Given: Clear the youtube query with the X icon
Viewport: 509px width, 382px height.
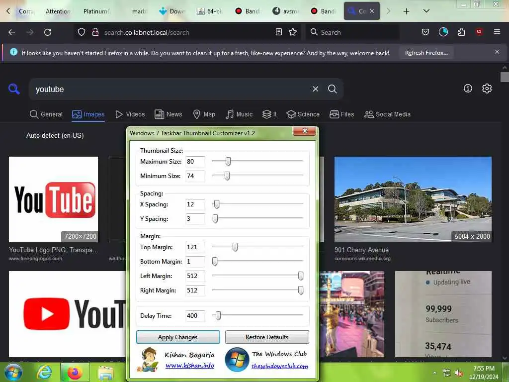Looking at the screenshot, I should tap(315, 89).
